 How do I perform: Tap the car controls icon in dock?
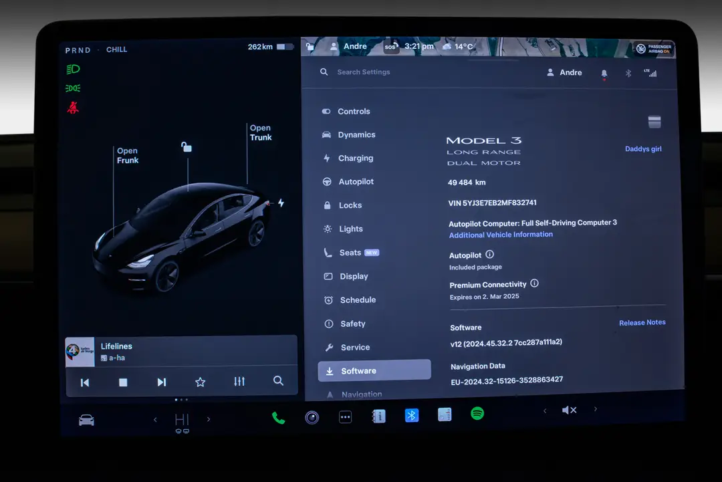[x=86, y=420]
